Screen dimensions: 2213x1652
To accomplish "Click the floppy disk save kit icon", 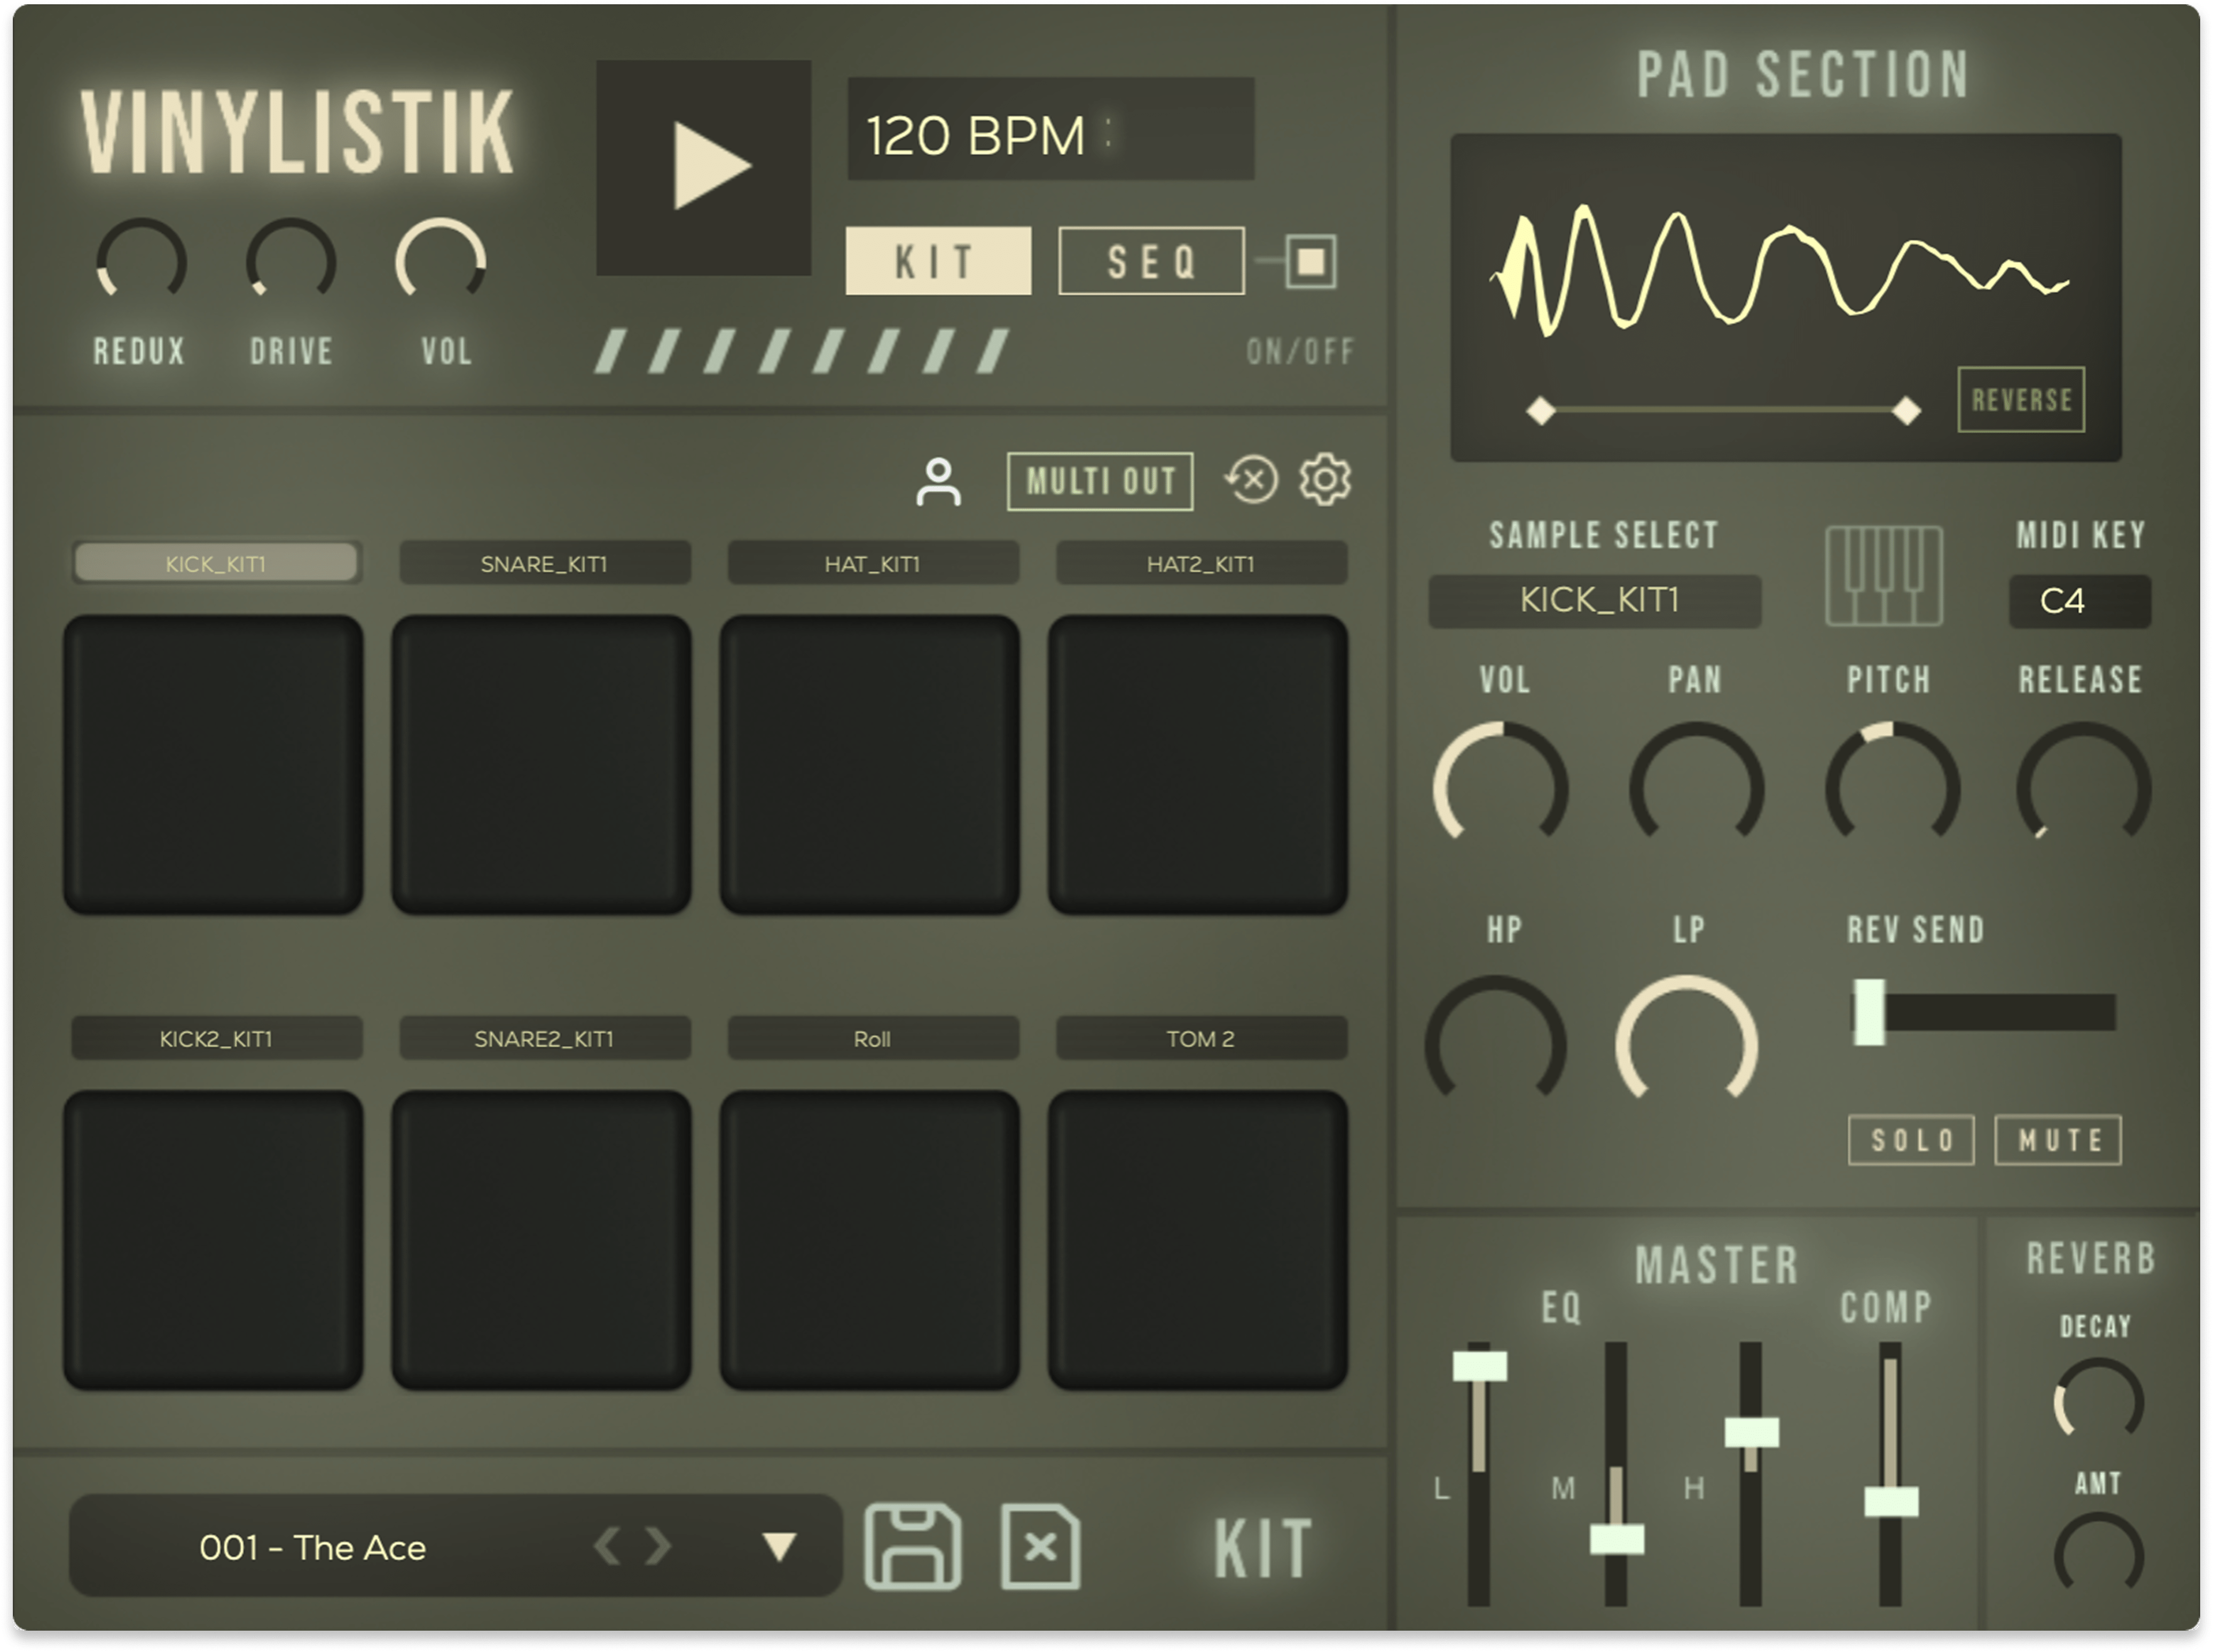I will tap(912, 1546).
